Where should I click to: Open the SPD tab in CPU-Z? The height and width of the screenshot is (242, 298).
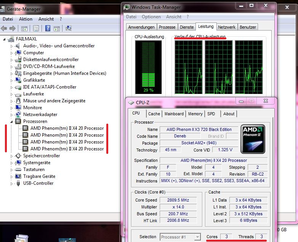211,114
